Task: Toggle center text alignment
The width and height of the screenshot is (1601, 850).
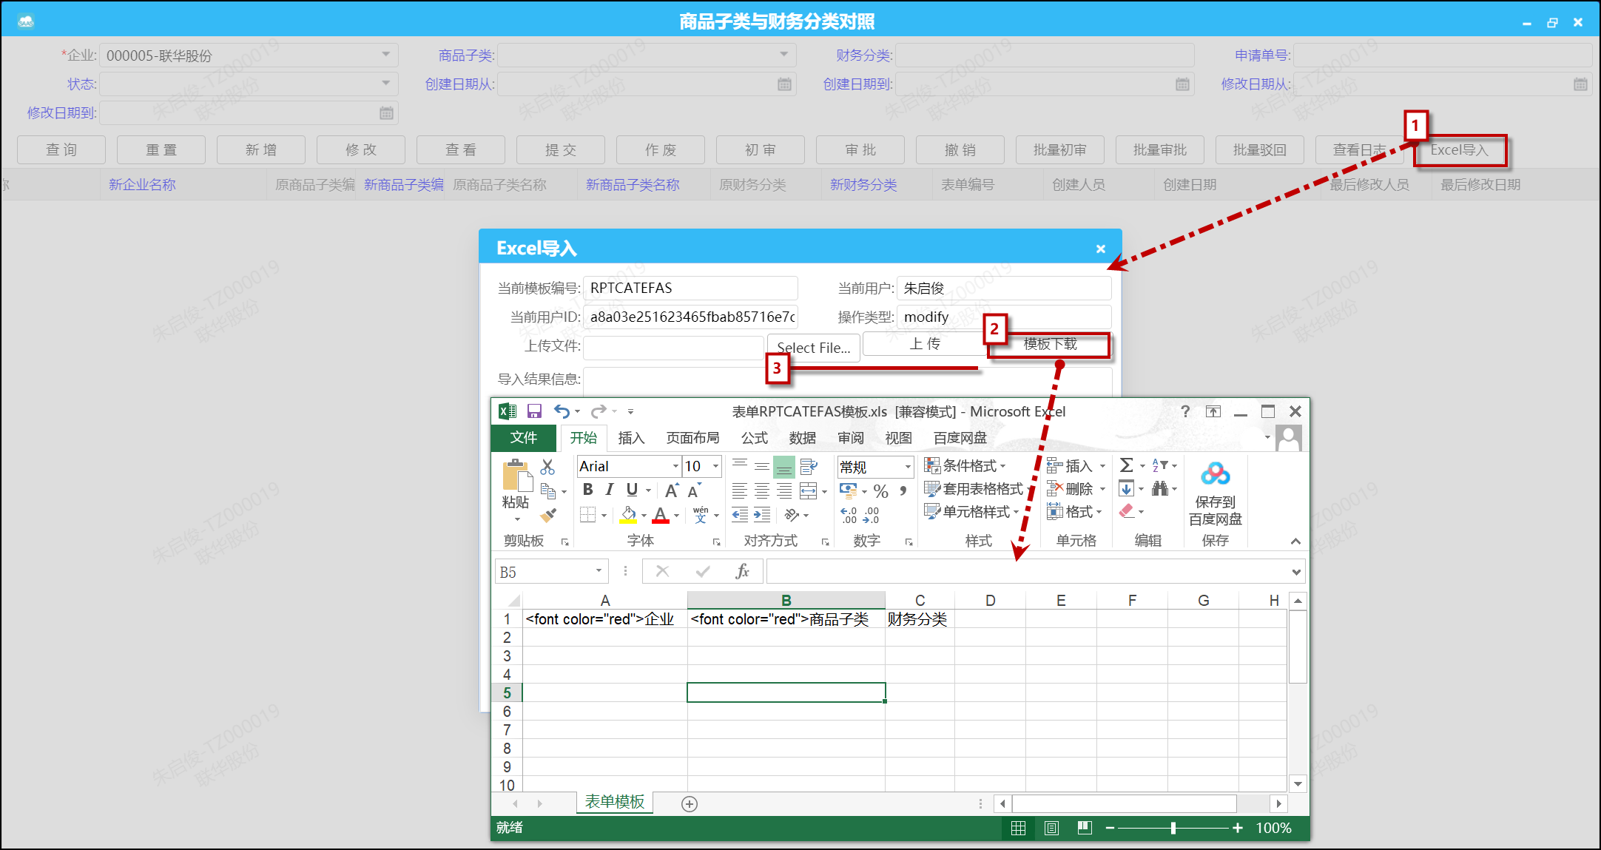Action: 762,490
